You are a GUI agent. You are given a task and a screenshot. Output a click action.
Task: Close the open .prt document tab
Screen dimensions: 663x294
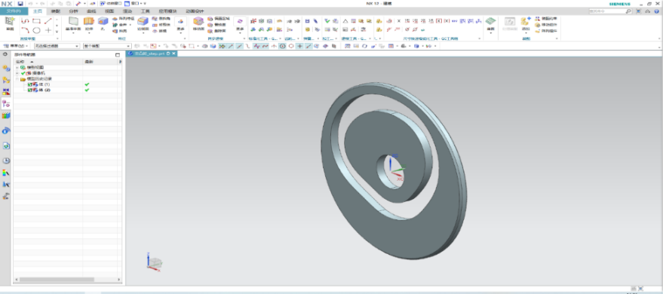click(173, 54)
